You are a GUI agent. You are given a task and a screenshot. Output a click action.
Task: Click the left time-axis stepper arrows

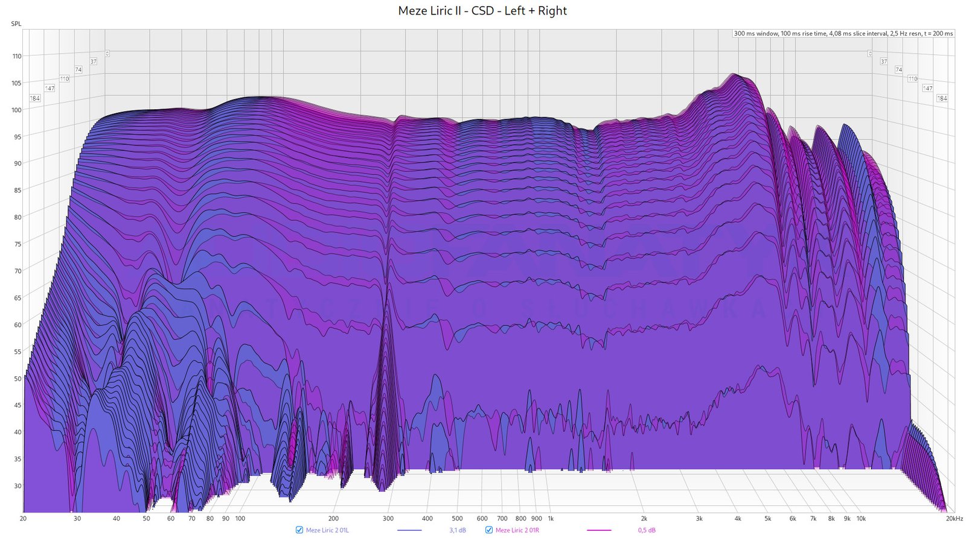(x=107, y=54)
